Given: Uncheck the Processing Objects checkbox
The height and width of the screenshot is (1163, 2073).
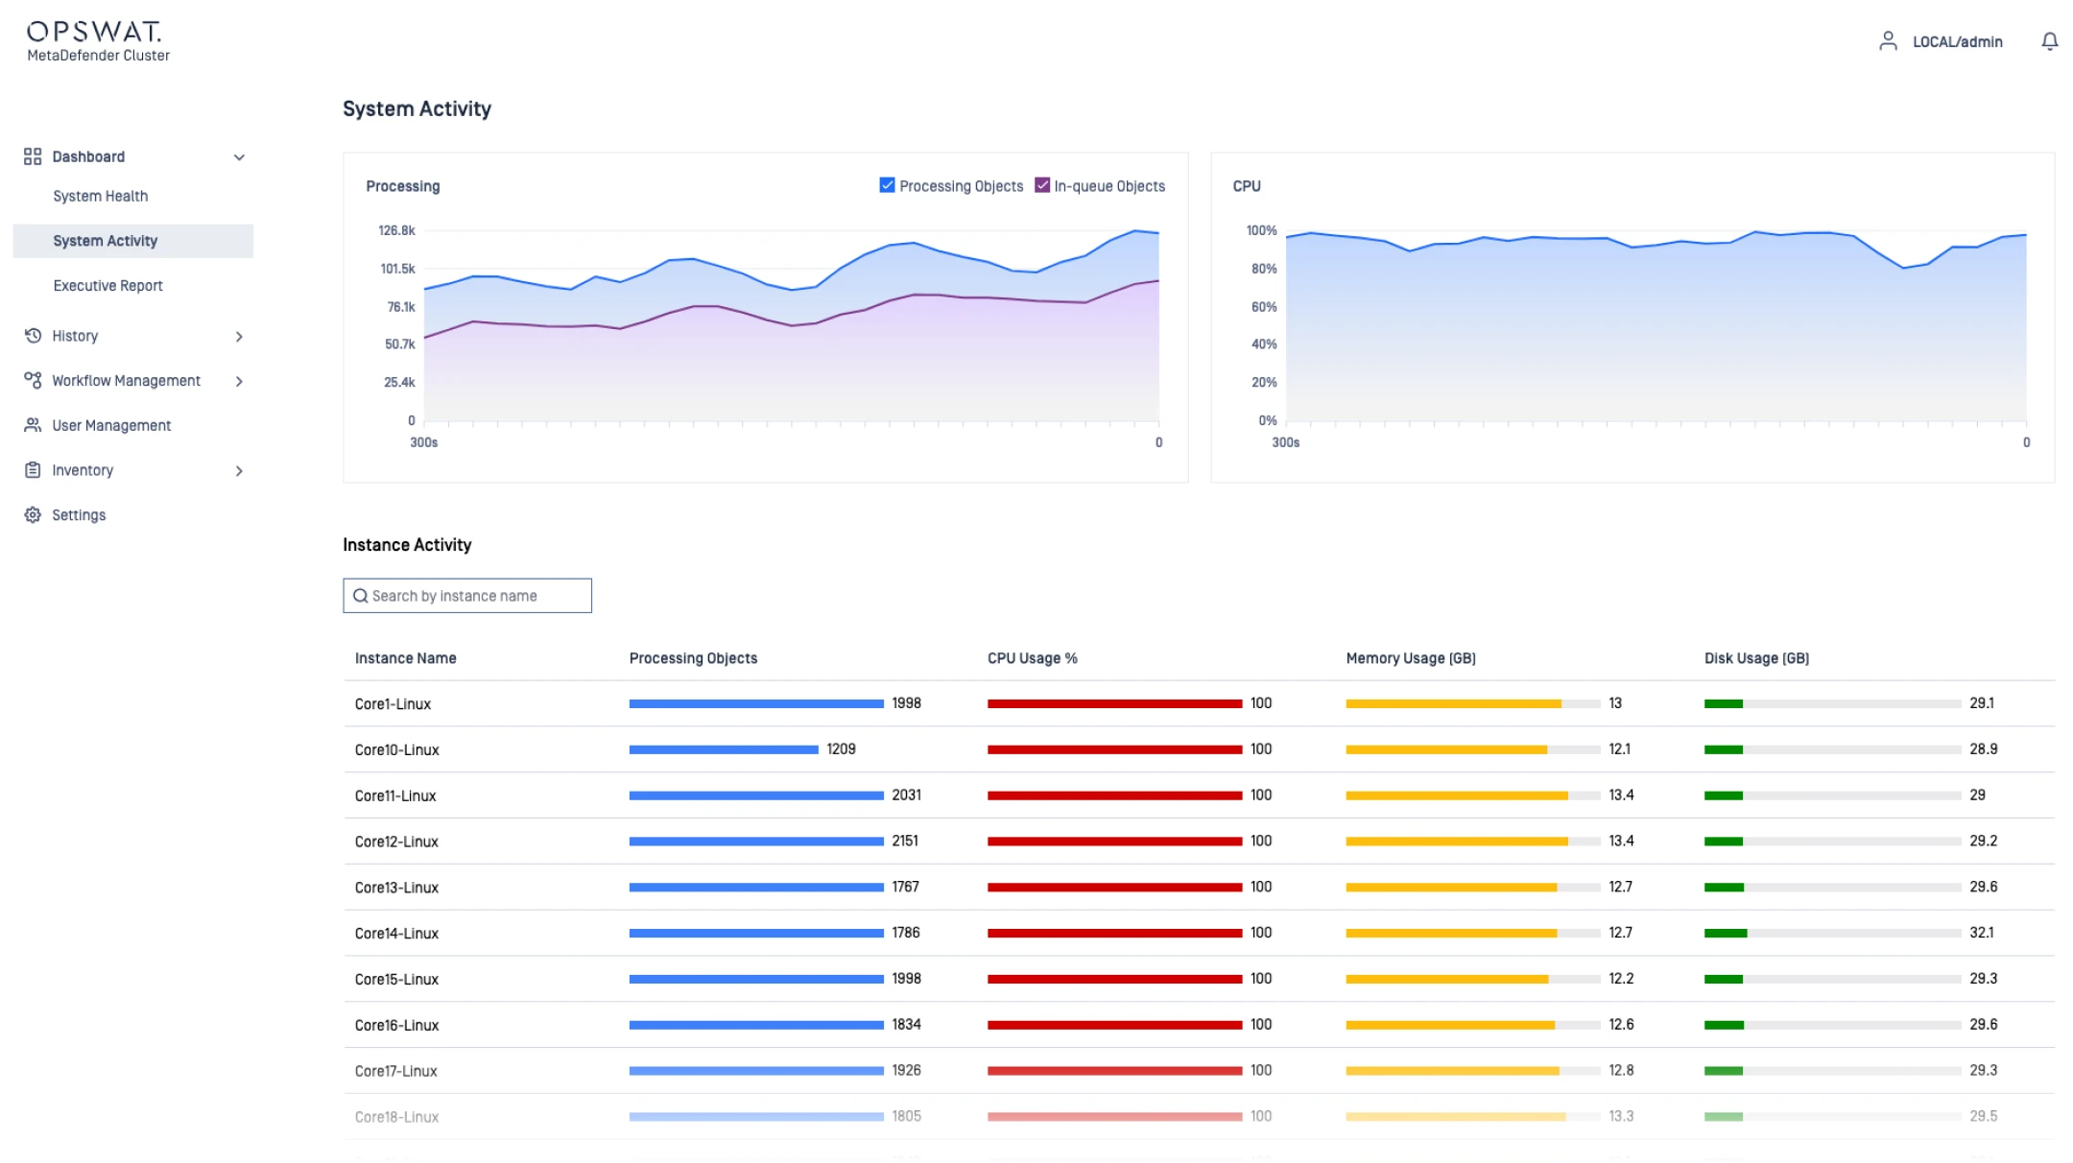Looking at the screenshot, I should 887,185.
